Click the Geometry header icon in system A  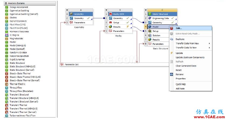(x=71, y=14)
